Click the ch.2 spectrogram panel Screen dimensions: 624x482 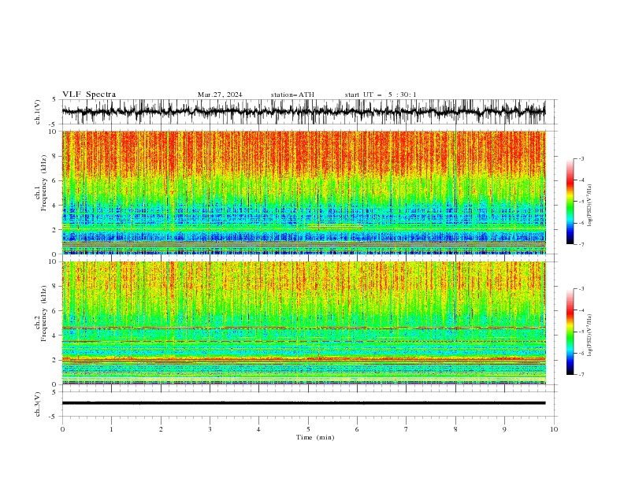pos(303,323)
